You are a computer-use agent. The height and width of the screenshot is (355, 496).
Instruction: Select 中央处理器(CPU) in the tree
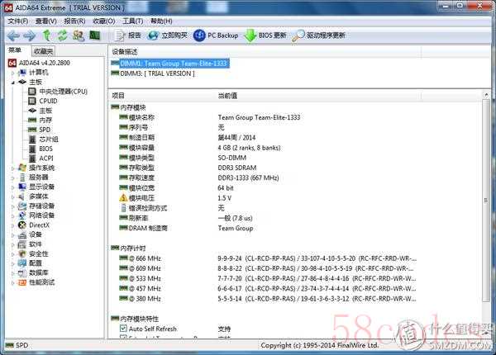(58, 92)
